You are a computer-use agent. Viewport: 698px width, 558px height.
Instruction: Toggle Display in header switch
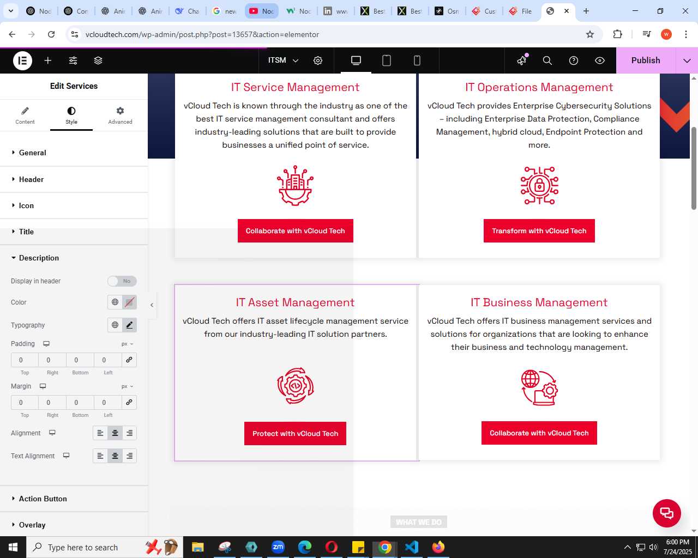point(122,281)
